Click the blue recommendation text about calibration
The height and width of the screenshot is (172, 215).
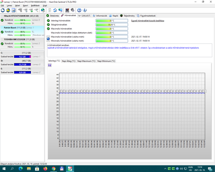[x=123, y=48]
